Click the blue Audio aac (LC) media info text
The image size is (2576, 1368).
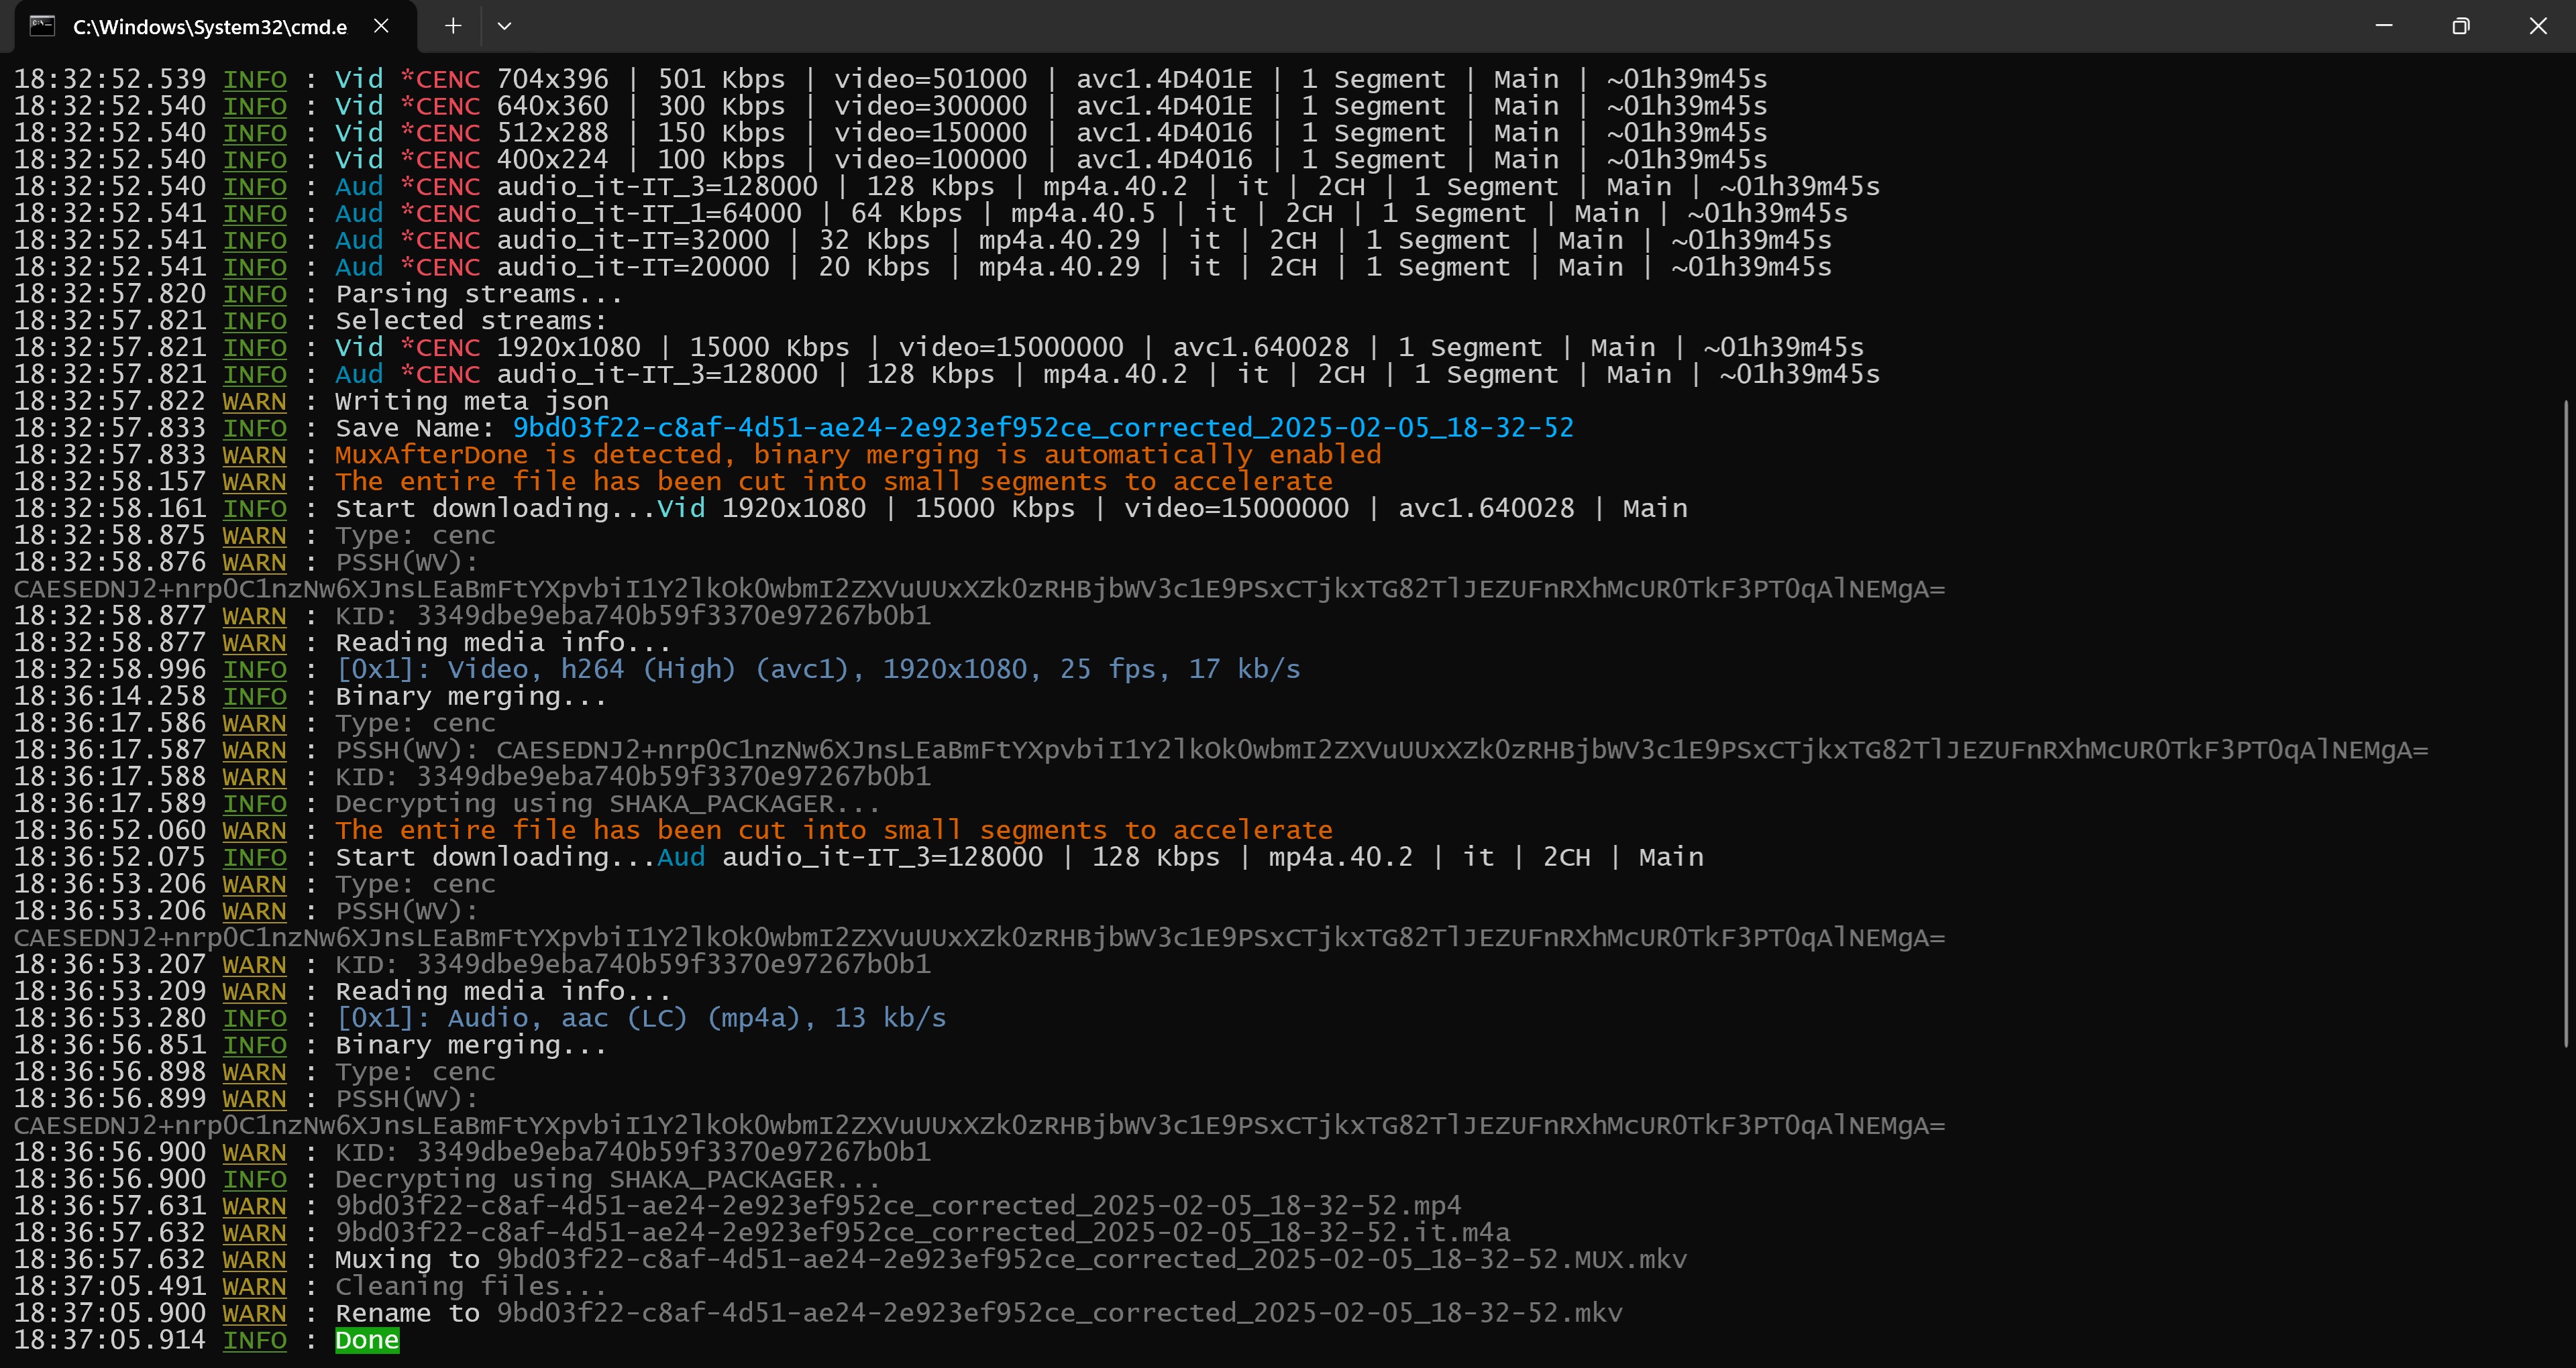tap(640, 1018)
